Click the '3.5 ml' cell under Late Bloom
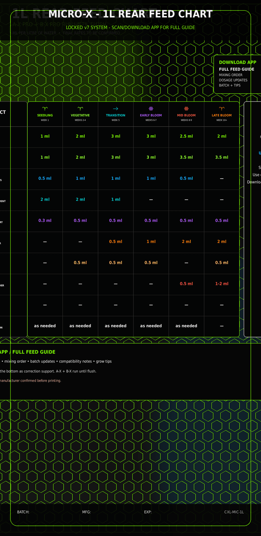Image resolution: width=261 pixels, height=536 pixels. click(222, 157)
